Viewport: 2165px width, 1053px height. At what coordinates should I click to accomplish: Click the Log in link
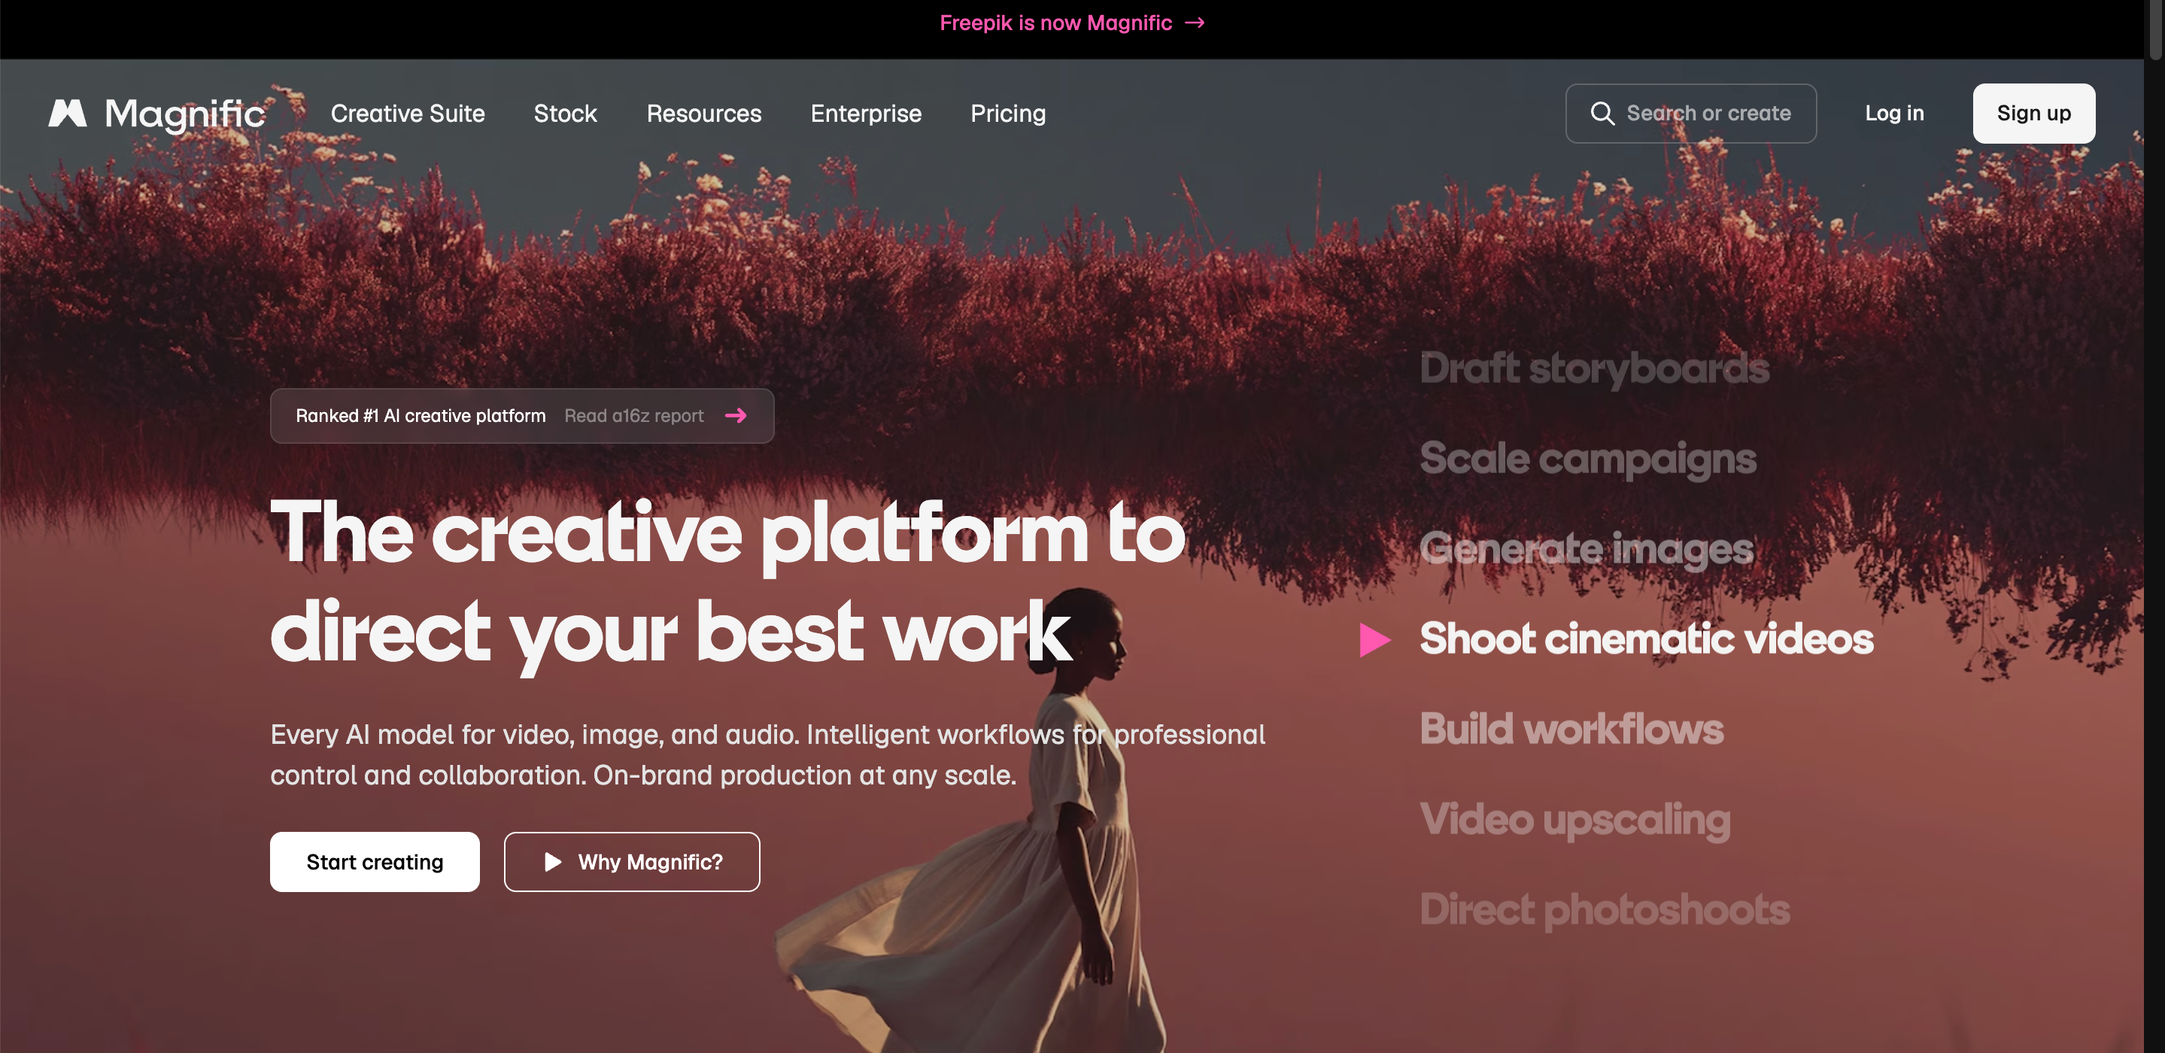pyautogui.click(x=1893, y=114)
